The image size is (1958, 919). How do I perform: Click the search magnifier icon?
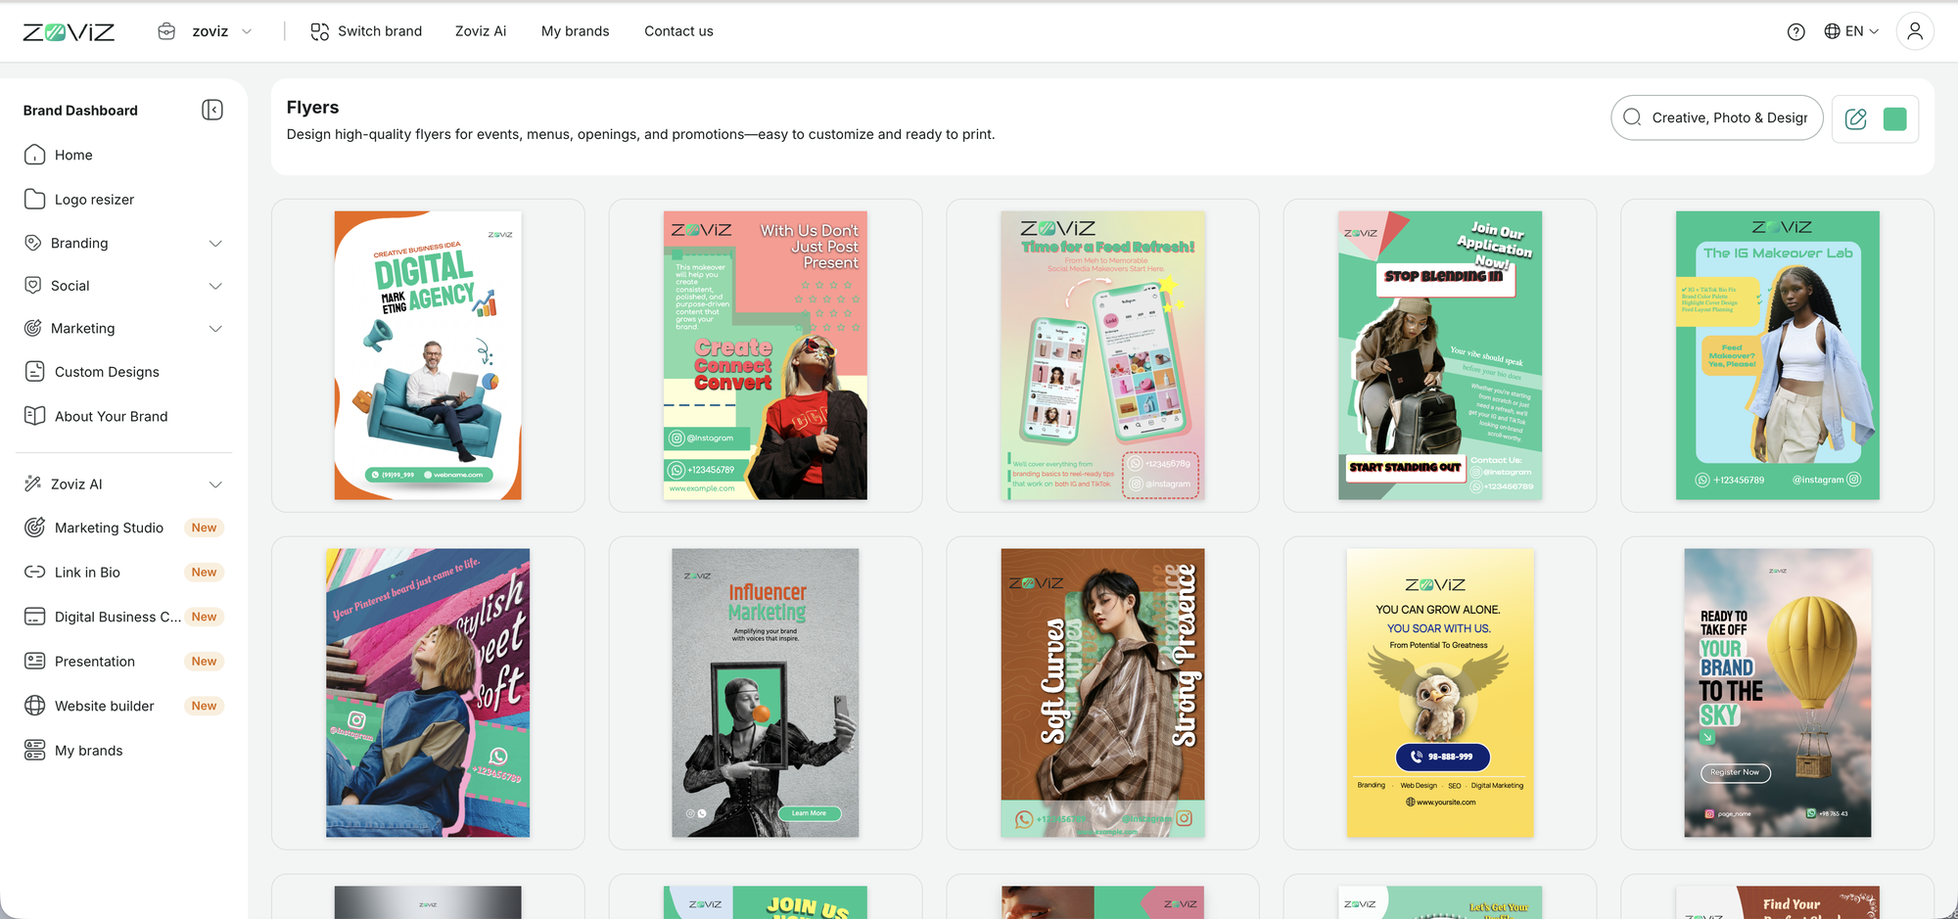click(1632, 117)
